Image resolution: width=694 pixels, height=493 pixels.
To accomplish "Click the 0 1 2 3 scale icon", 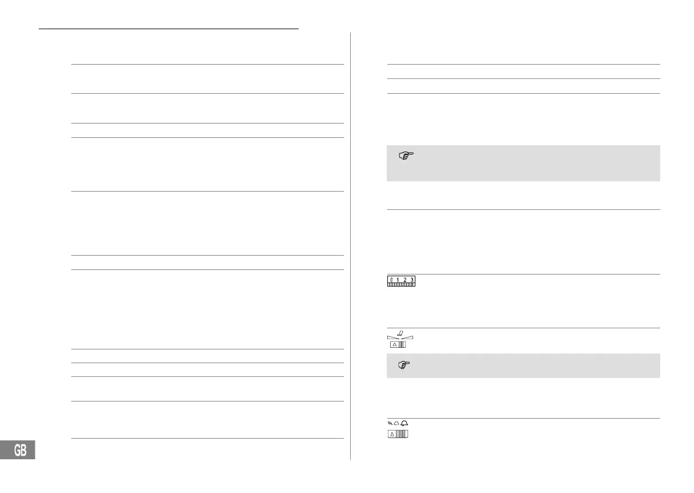I will click(x=401, y=281).
